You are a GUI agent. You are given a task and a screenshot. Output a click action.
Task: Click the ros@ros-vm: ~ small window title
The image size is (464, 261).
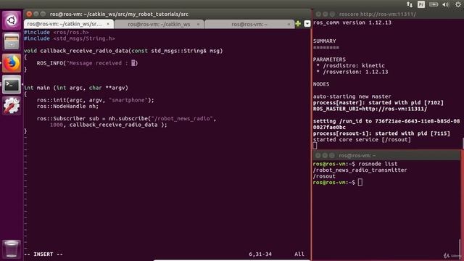tap(357, 155)
